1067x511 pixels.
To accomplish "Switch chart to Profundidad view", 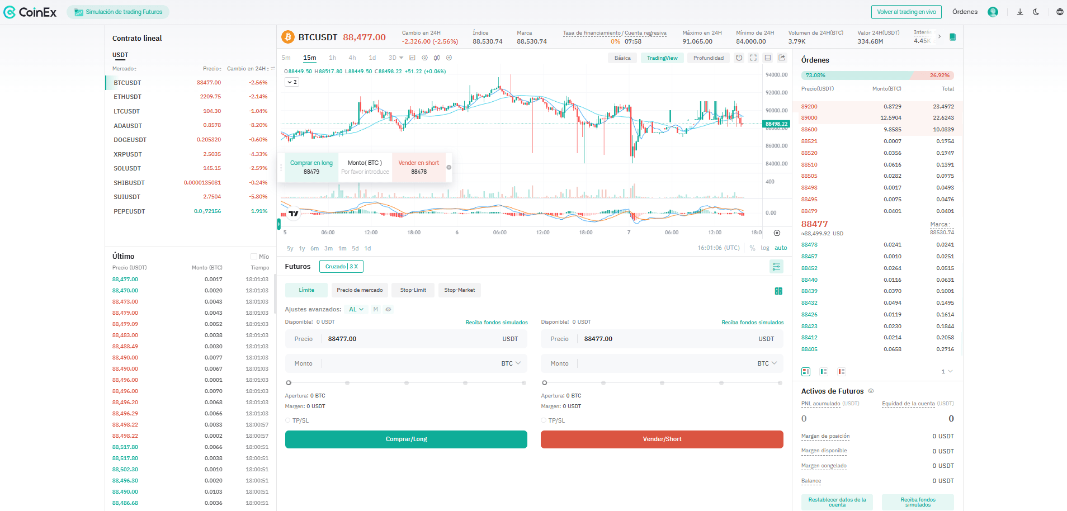I will click(709, 58).
